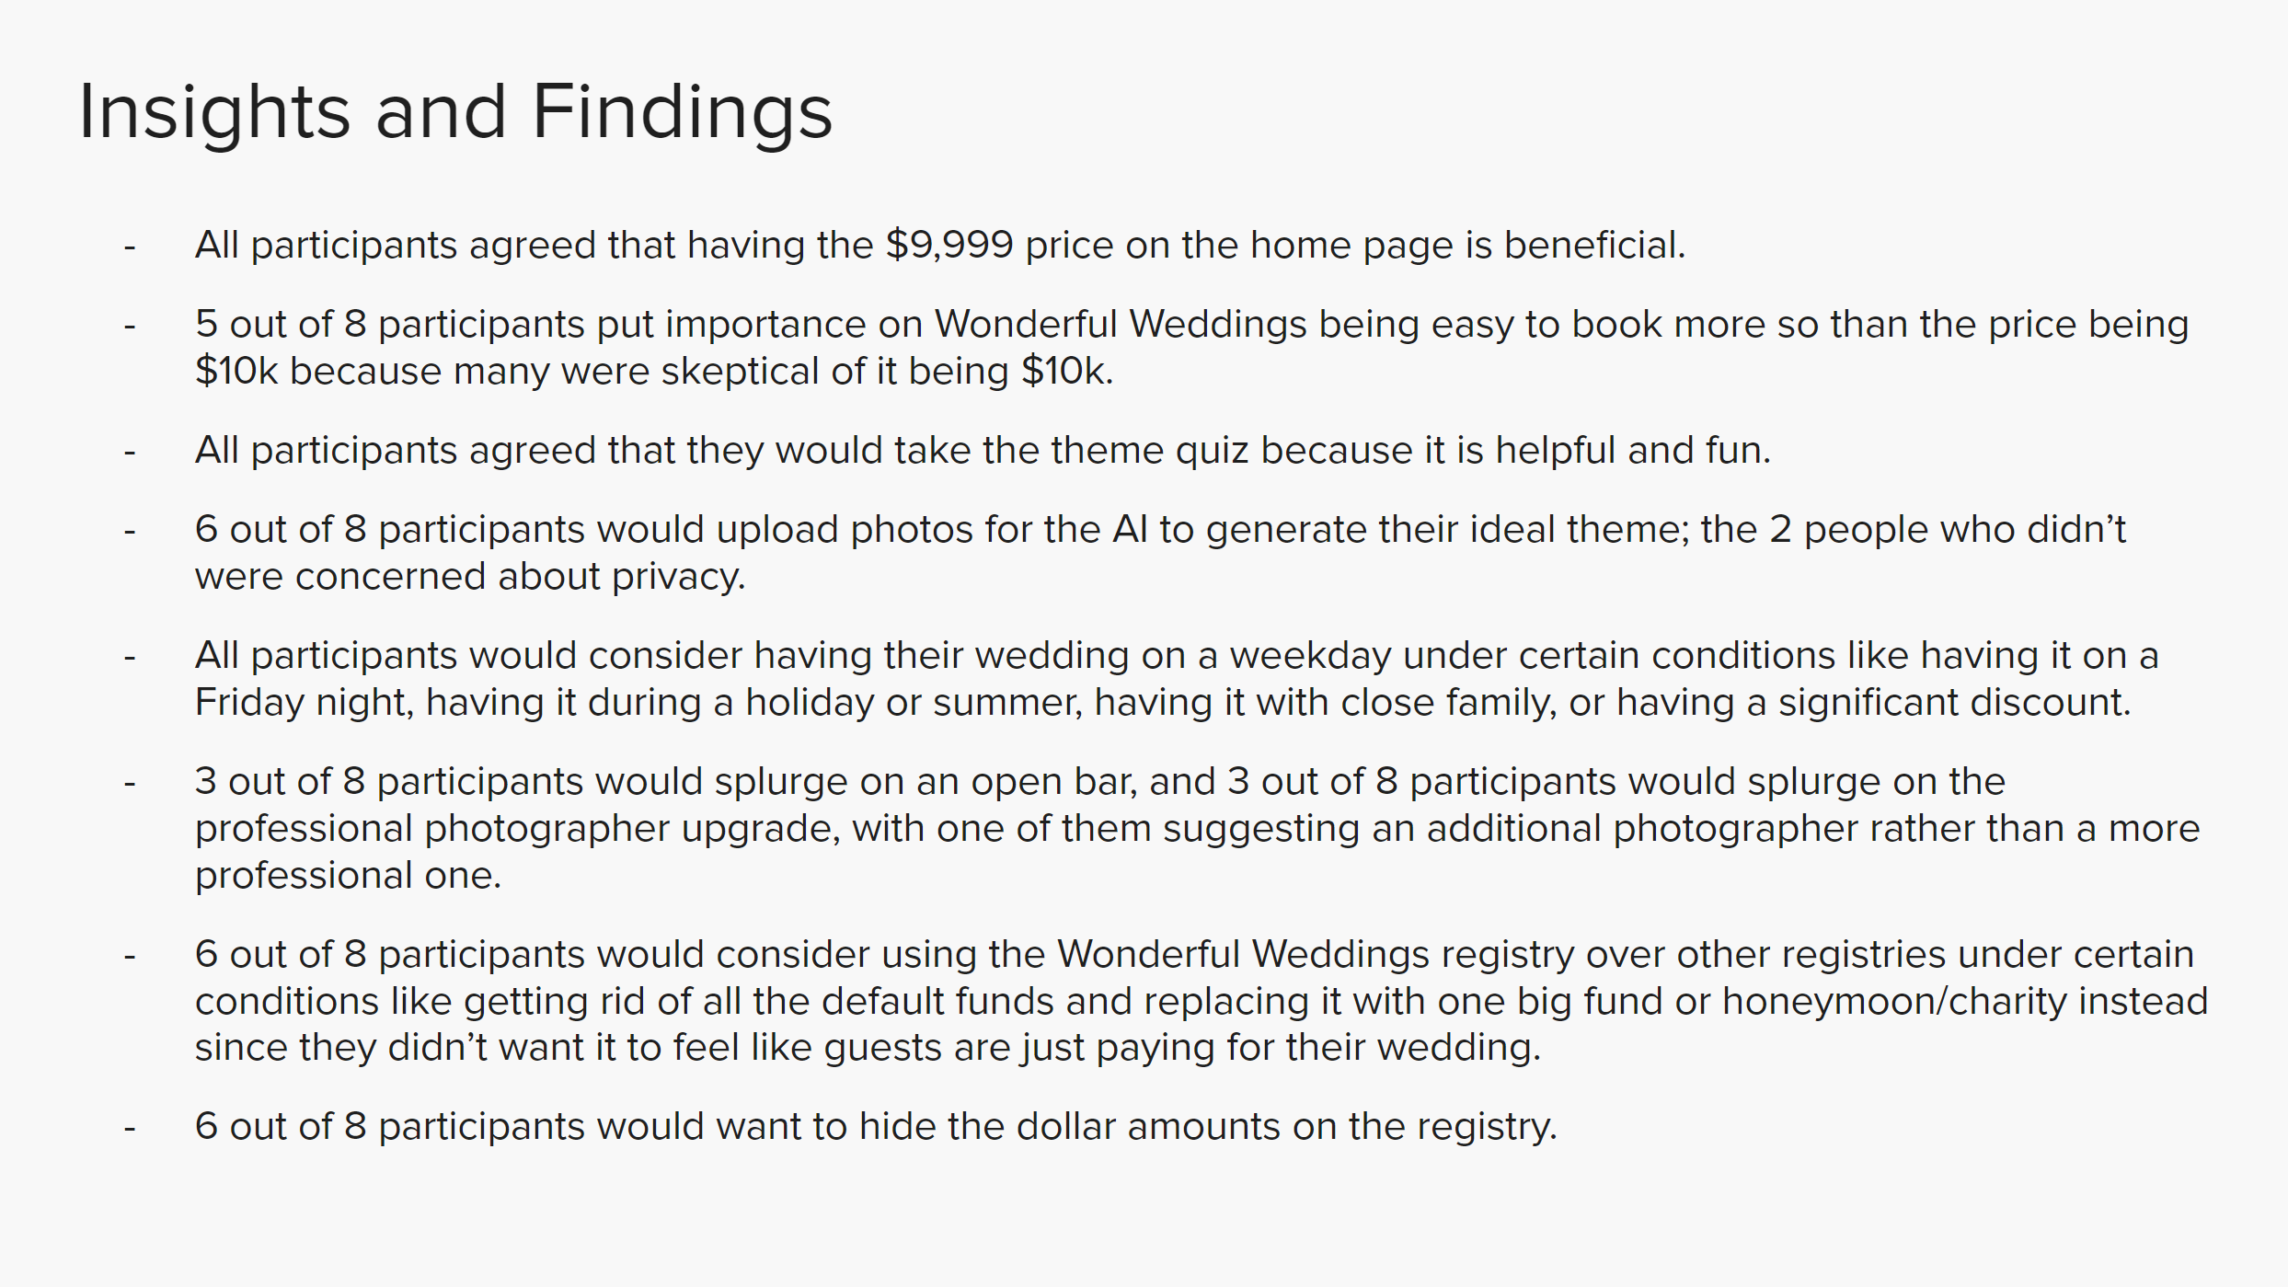Select the bullet about uploading photos for AI
The width and height of the screenshot is (2288, 1287).
[x=1160, y=553]
